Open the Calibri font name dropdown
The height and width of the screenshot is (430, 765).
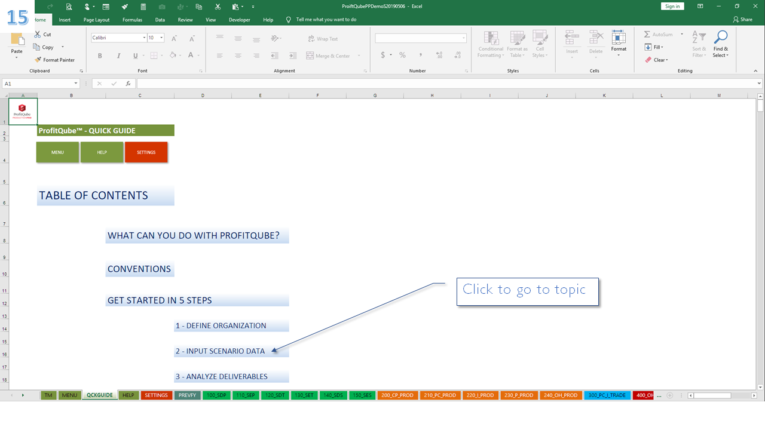(144, 38)
